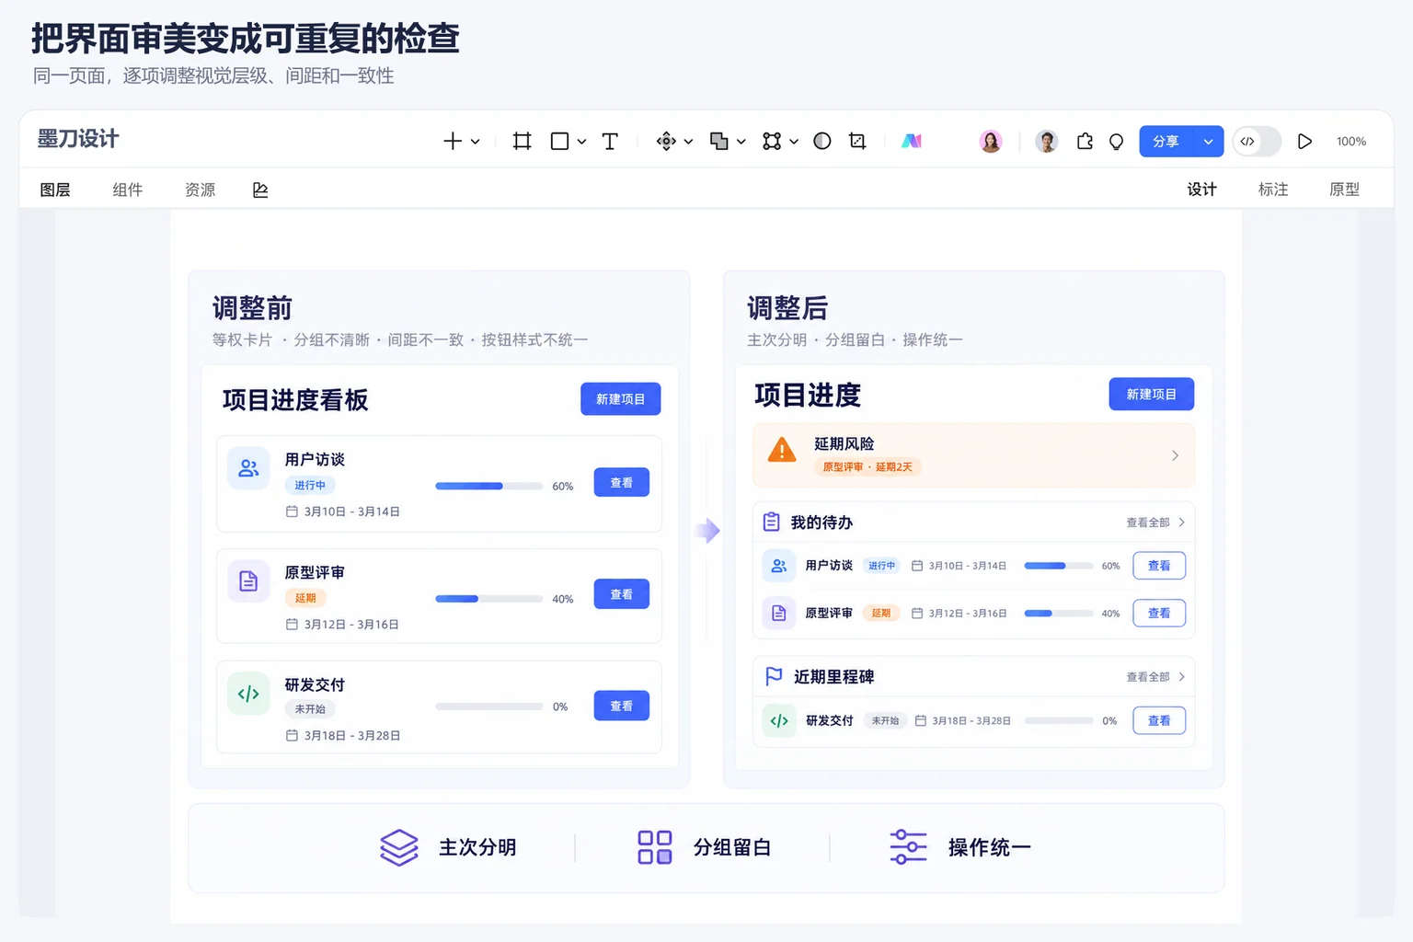The height and width of the screenshot is (942, 1413).
Task: Click the clipboard icon beside 我的待办
Action: pyautogui.click(x=772, y=522)
